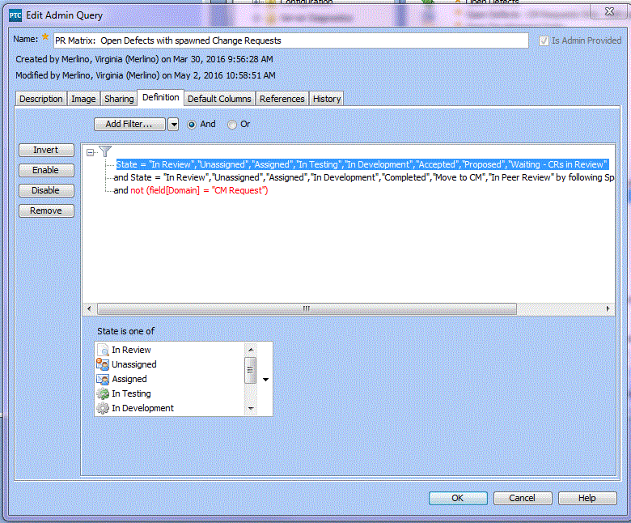View the History tab
This screenshot has width=631, height=523.
click(x=327, y=99)
